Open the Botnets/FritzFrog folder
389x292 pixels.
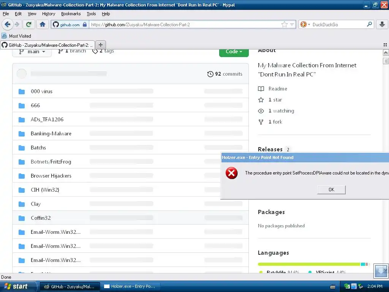point(51,162)
